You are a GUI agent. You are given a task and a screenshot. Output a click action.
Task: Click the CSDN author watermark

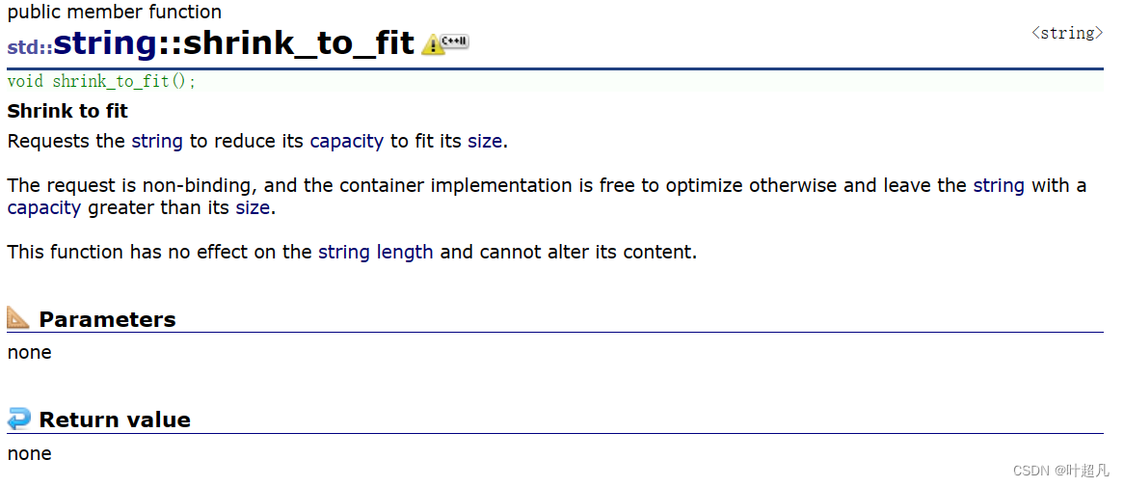tap(1061, 471)
